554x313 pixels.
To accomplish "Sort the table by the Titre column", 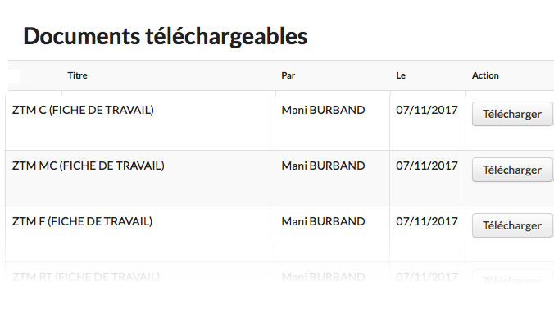I will point(77,75).
